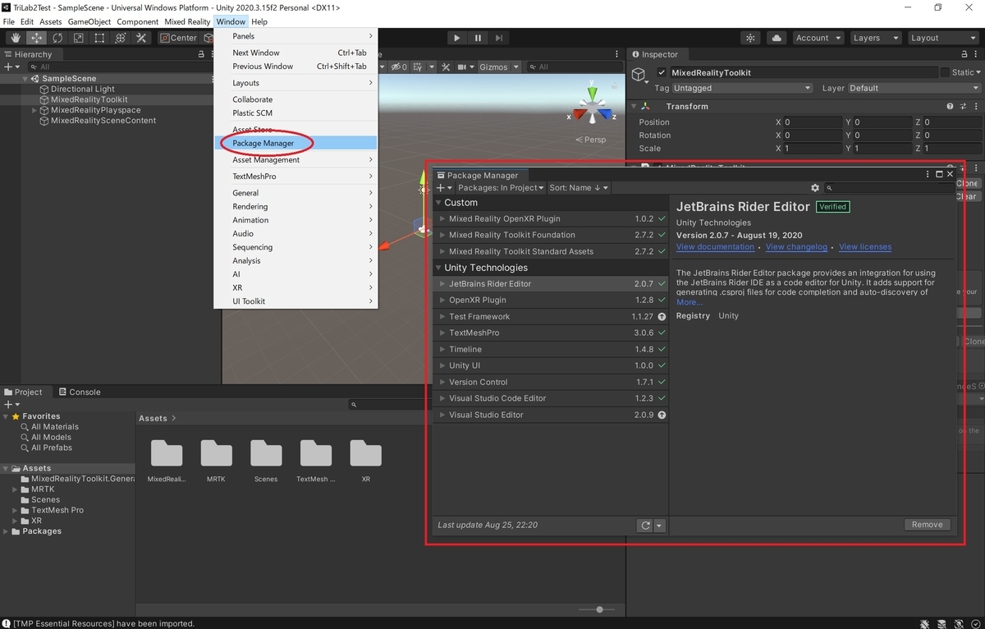Viewport: 985px width, 629px height.
Task: Expand the MixedRealityPlayspace hierarchy item
Action: [34, 110]
